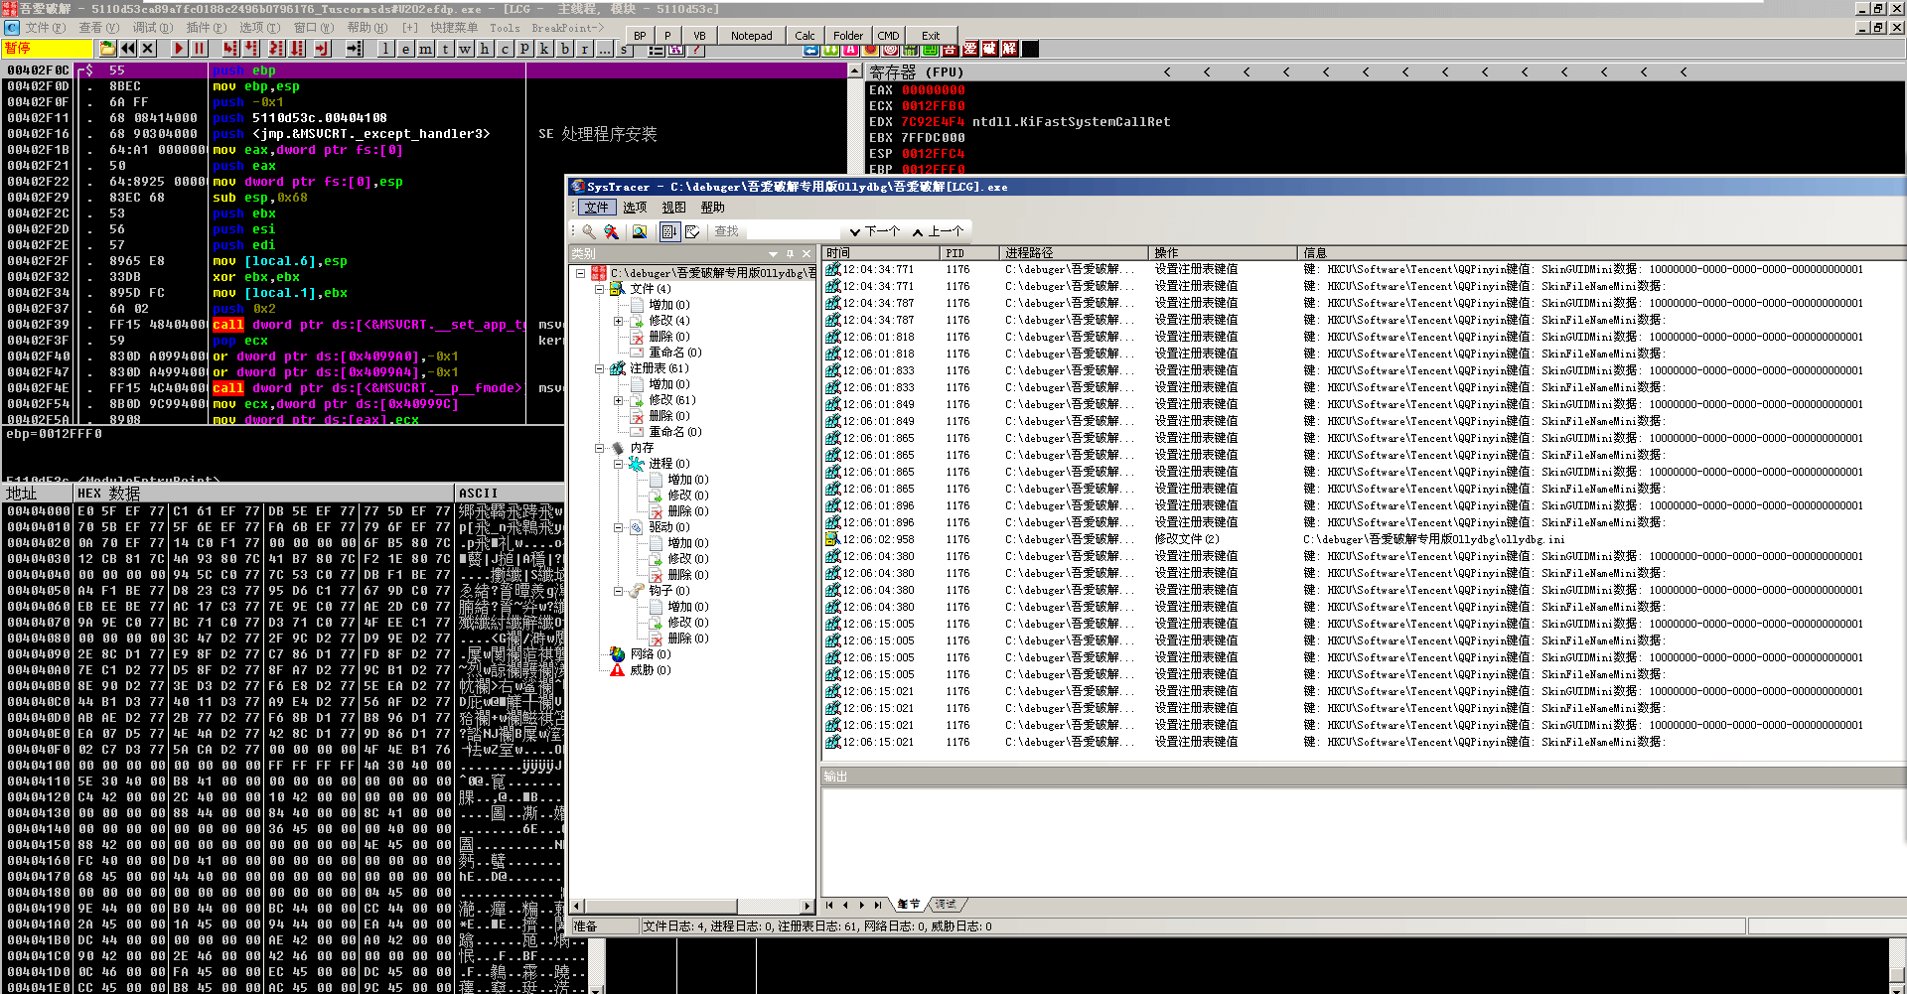The height and width of the screenshot is (994, 1907).
Task: Click the BP button
Action: (640, 36)
